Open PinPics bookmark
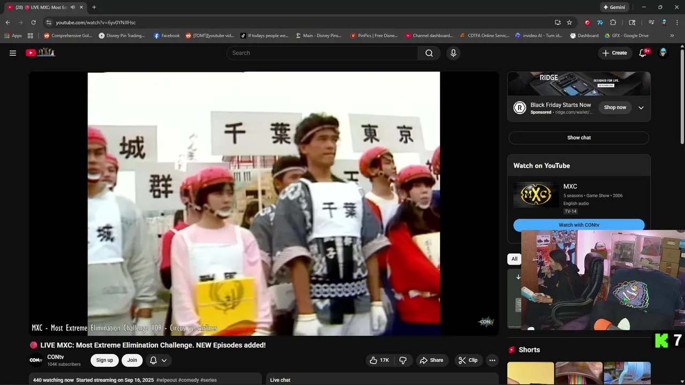This screenshot has height=385, width=685. [x=374, y=36]
